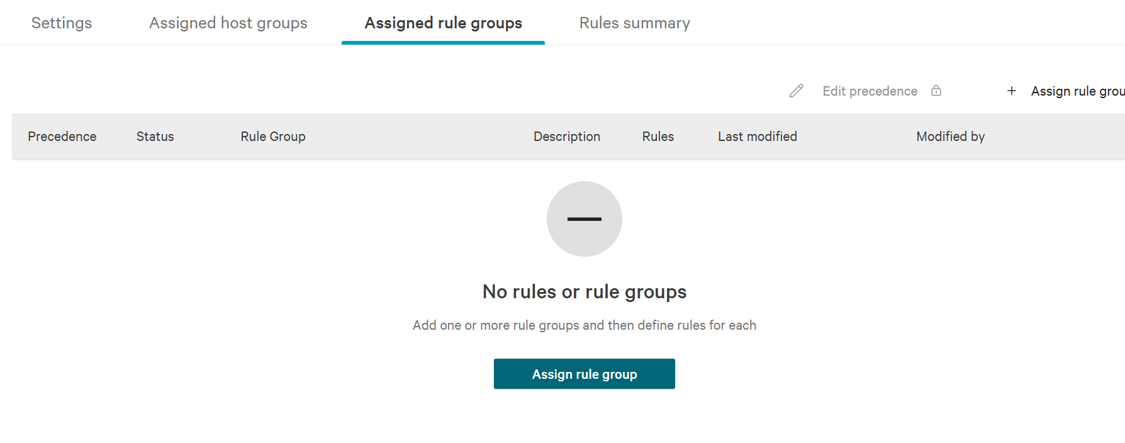1125x443 pixels.
Task: Click the Description column header
Action: [x=566, y=136]
